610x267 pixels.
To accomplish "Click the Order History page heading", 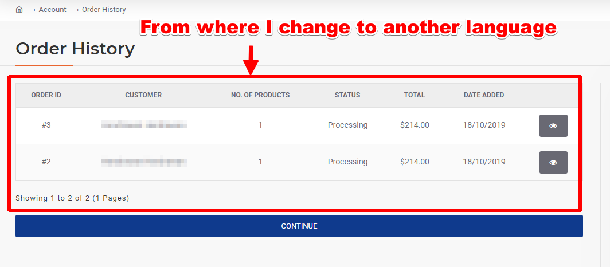I will click(x=75, y=49).
